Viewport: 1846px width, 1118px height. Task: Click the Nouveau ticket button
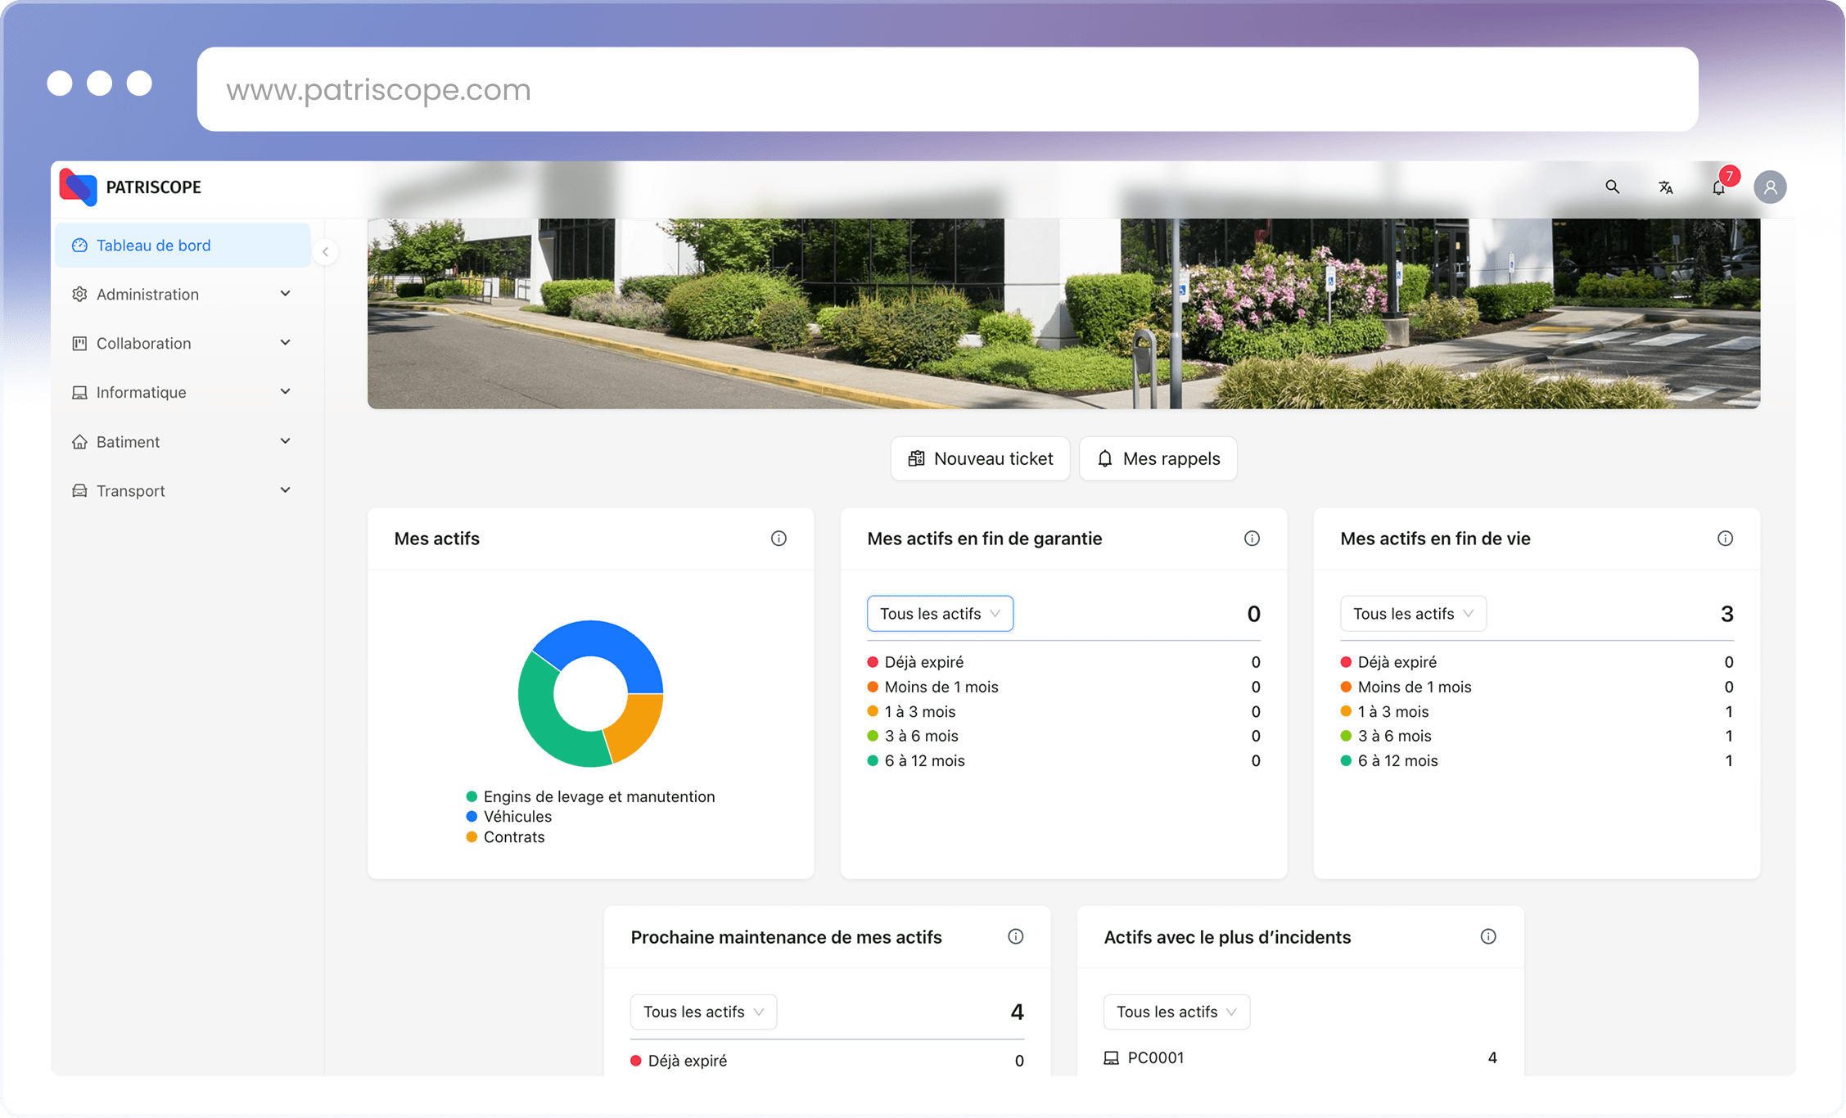980,459
